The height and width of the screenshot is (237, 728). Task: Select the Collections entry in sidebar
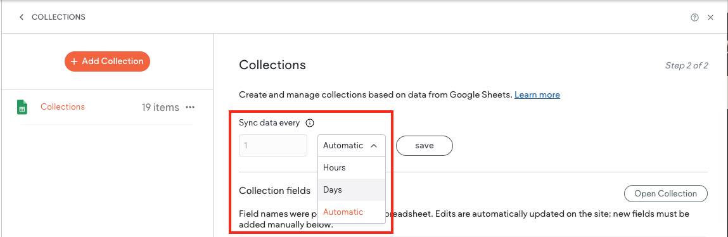pos(63,107)
